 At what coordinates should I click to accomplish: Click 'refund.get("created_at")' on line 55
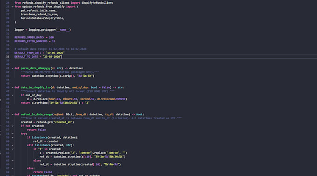55,122
